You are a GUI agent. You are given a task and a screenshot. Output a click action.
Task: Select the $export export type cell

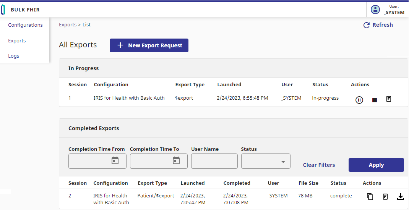[x=184, y=98]
